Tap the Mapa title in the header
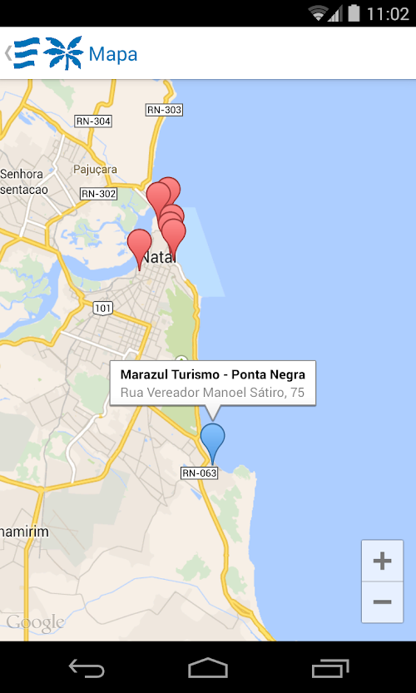 [113, 54]
